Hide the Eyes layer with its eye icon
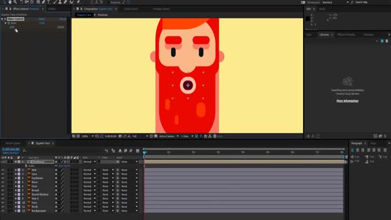The height and width of the screenshot is (220, 391). pyautogui.click(x=2, y=174)
